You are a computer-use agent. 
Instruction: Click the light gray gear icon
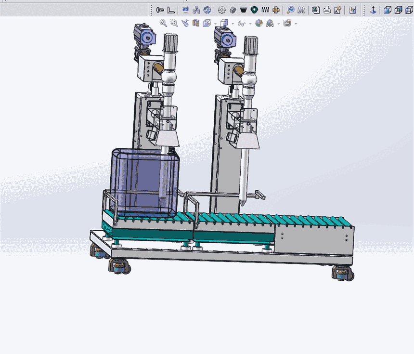(x=221, y=10)
